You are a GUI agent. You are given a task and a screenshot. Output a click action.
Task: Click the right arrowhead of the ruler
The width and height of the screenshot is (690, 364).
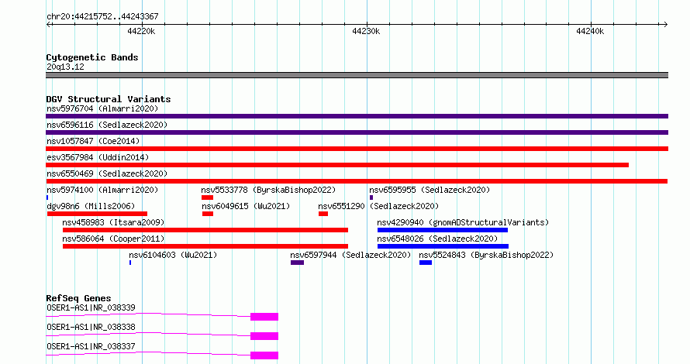click(x=666, y=24)
